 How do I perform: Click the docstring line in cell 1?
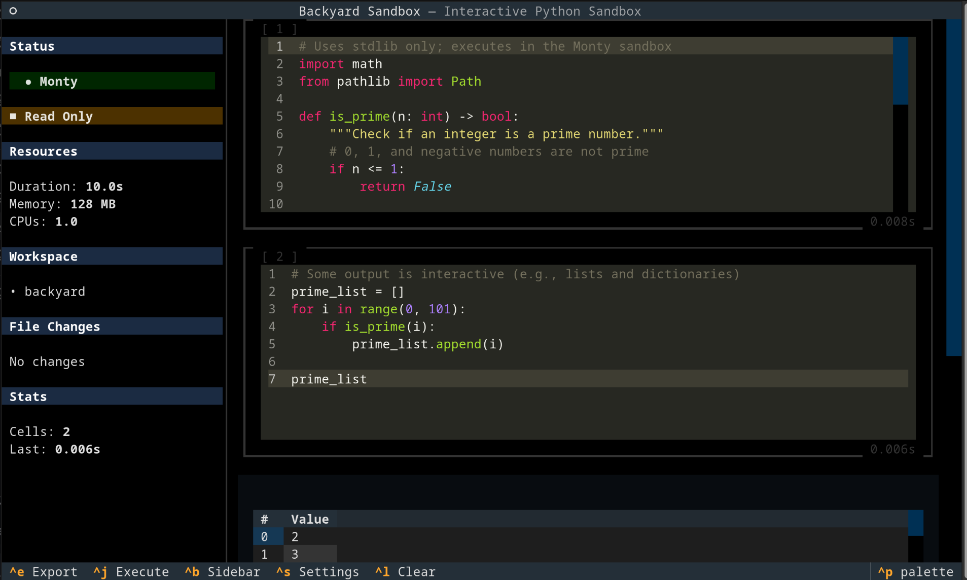(x=496, y=134)
